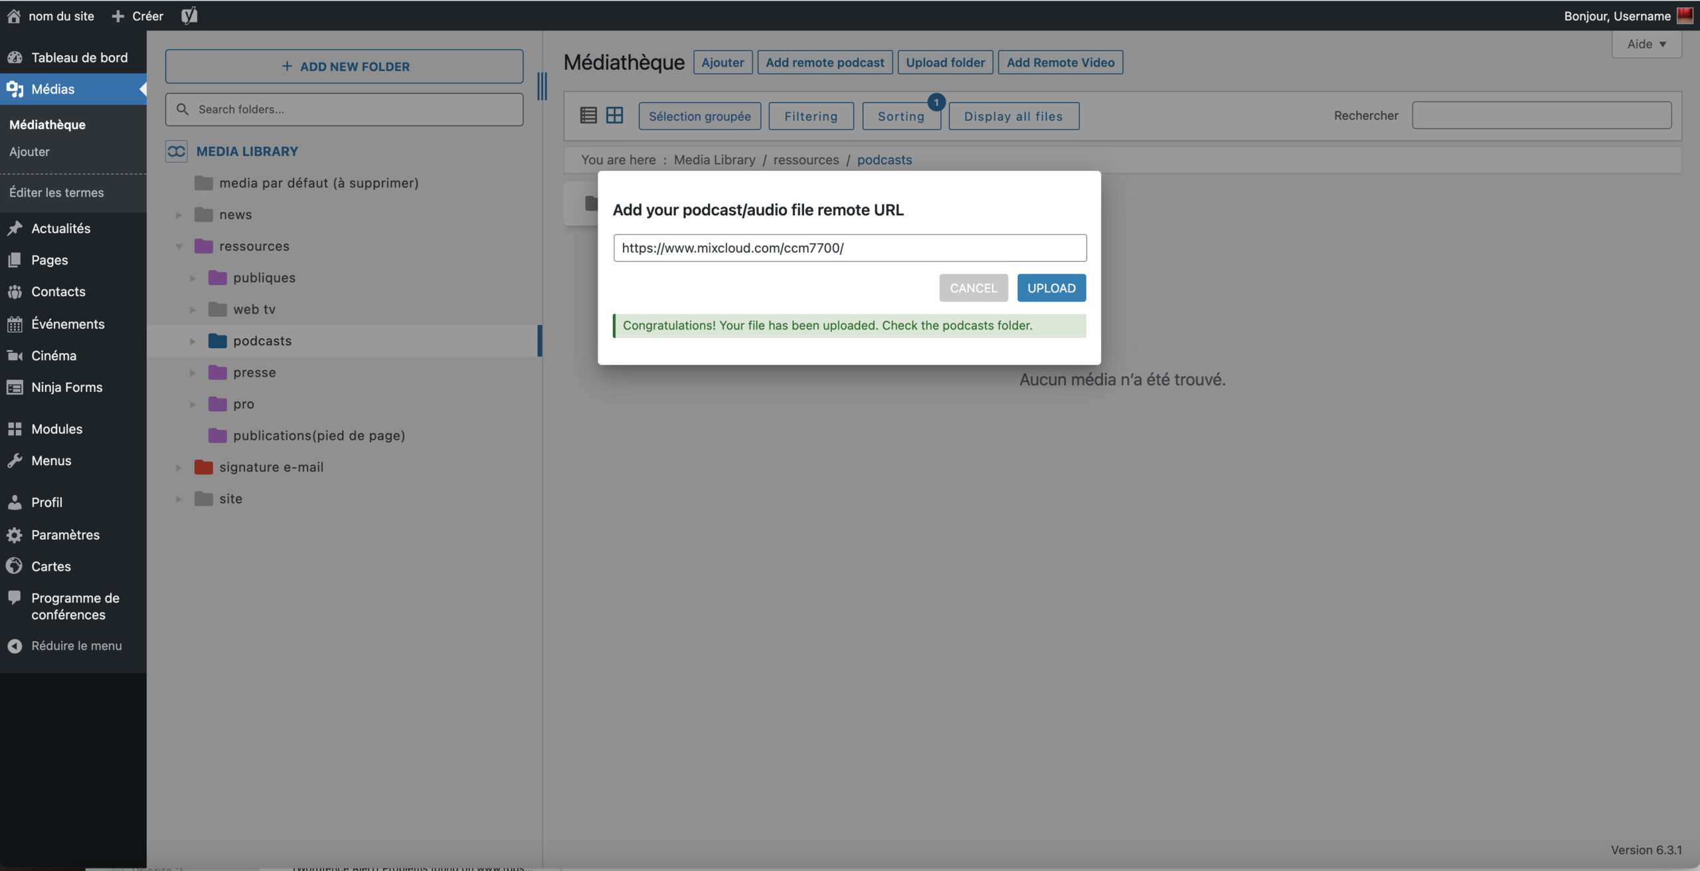
Task: Expand the publiques subfolder arrow
Action: [193, 278]
